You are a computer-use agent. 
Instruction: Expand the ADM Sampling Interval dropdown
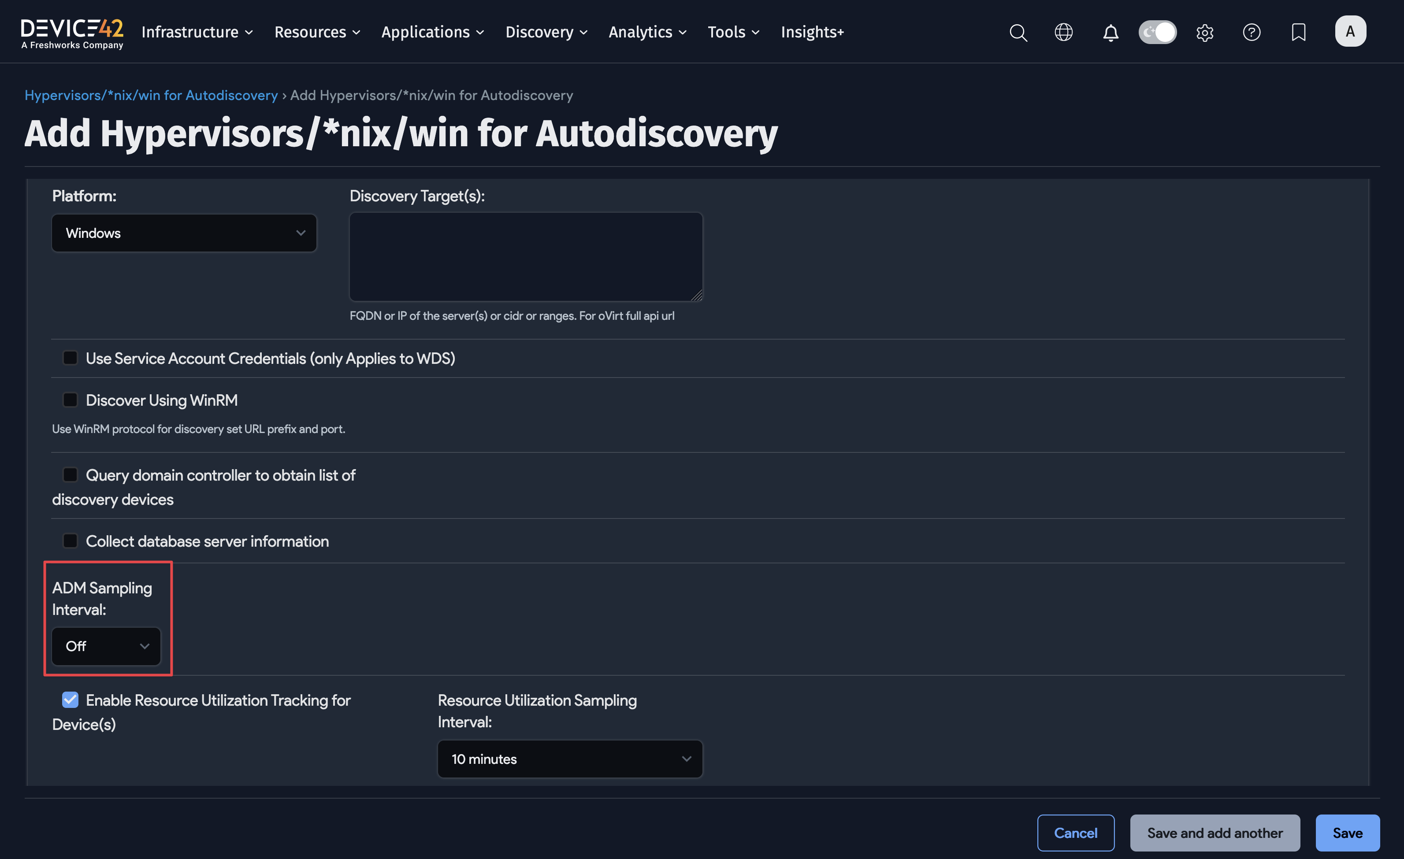[107, 646]
